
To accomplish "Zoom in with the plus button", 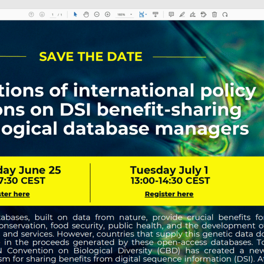I will tap(107, 15).
